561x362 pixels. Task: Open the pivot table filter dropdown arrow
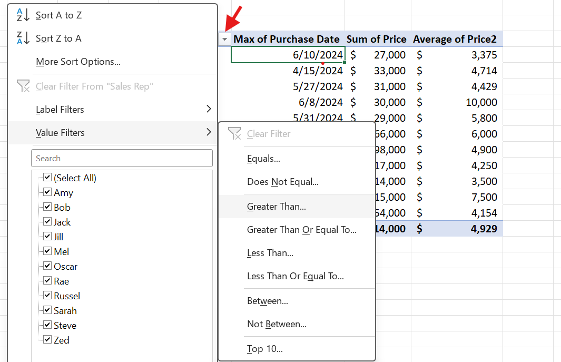tap(224, 39)
